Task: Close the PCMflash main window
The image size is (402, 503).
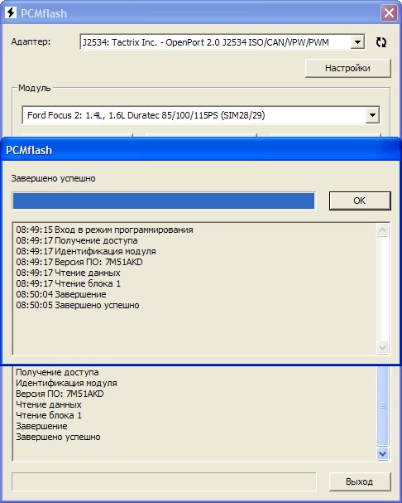Action: pos(389,13)
